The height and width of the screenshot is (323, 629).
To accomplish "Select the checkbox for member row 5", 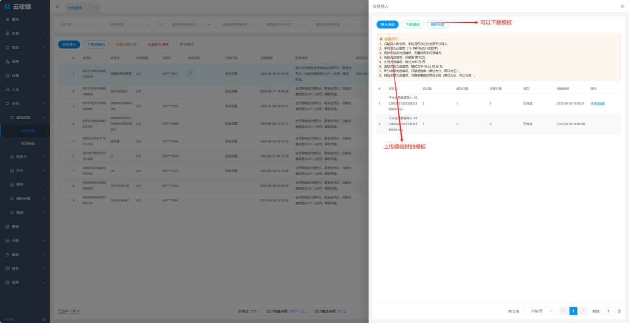I will [x=62, y=141].
